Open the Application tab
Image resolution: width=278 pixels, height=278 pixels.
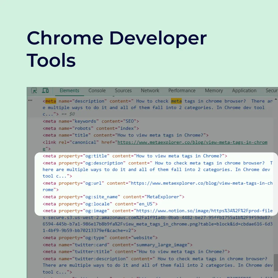(x=244, y=90)
